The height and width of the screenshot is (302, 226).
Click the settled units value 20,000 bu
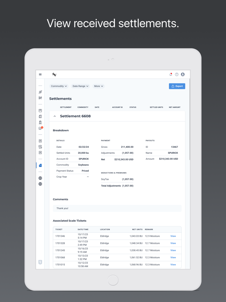click(x=84, y=153)
